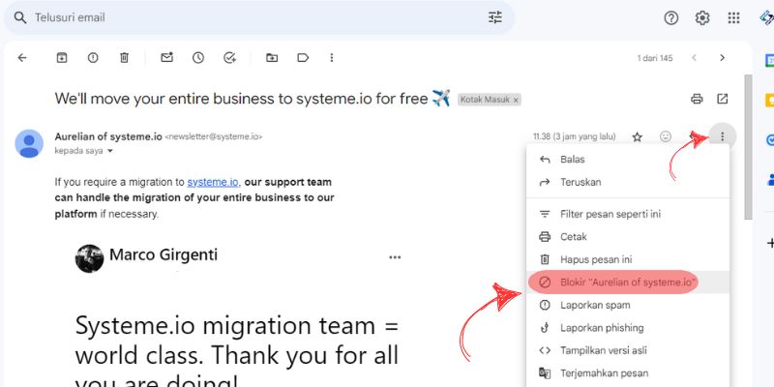Choose Hapus pesan ini
This screenshot has width=774, height=387.
tap(628, 259)
